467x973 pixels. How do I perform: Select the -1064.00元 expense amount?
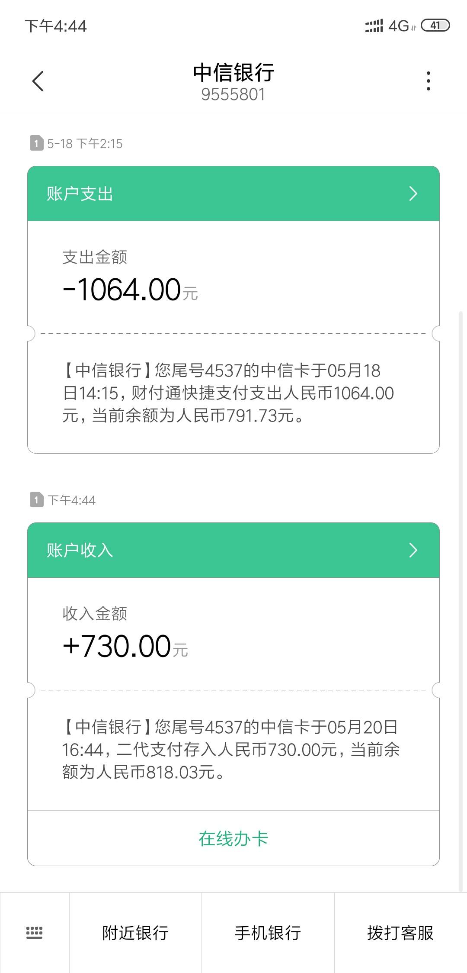pyautogui.click(x=130, y=290)
